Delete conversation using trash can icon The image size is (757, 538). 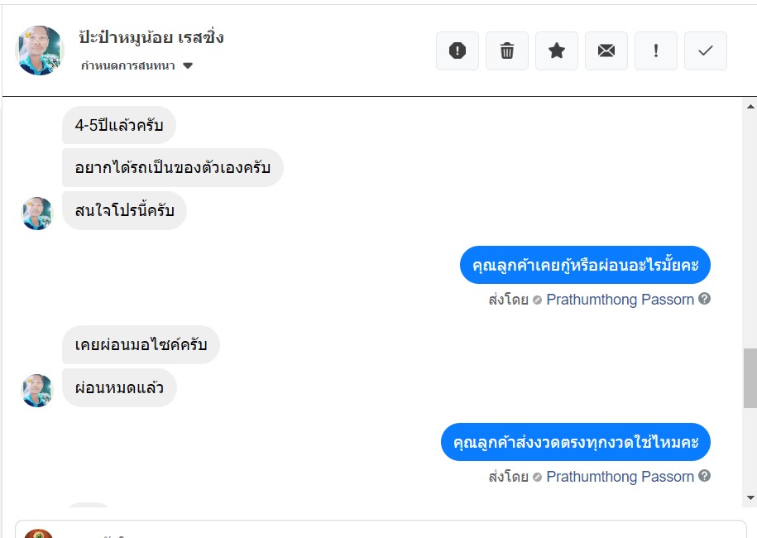507,50
